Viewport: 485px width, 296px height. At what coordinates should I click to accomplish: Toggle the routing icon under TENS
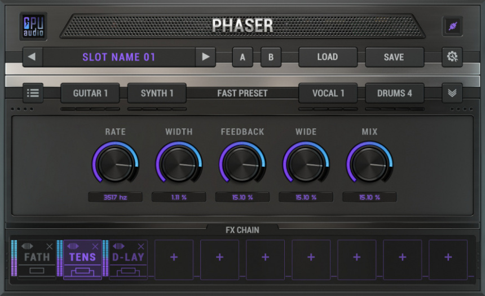pos(82,272)
